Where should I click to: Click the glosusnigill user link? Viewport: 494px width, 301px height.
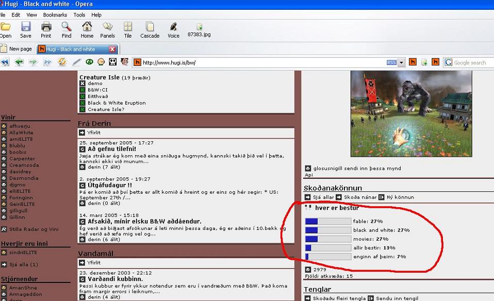click(329, 169)
